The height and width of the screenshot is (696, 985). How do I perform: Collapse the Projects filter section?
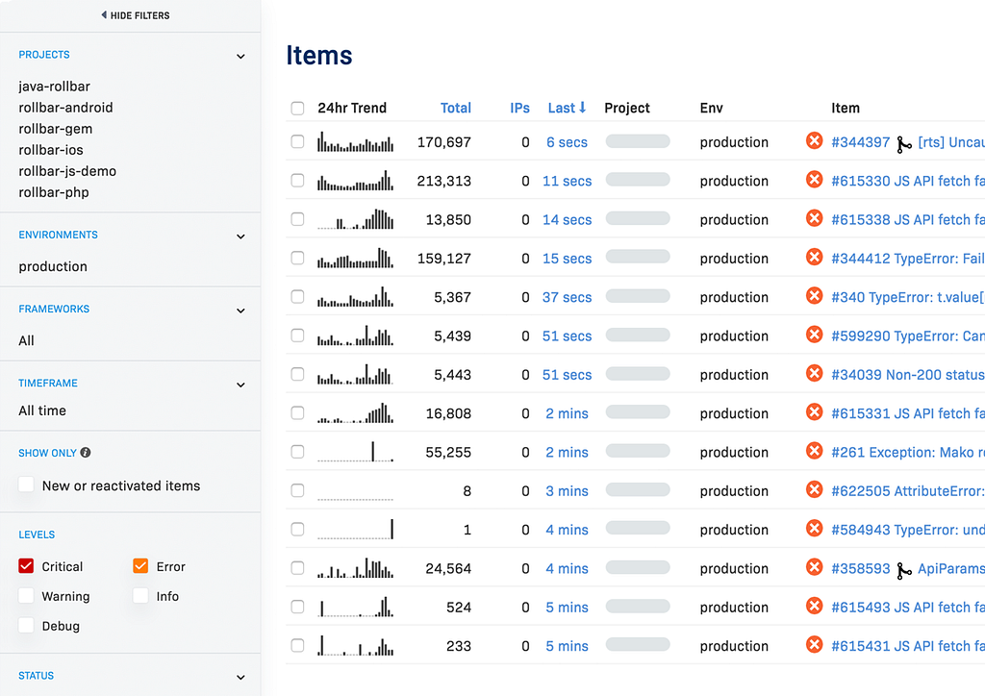click(240, 57)
